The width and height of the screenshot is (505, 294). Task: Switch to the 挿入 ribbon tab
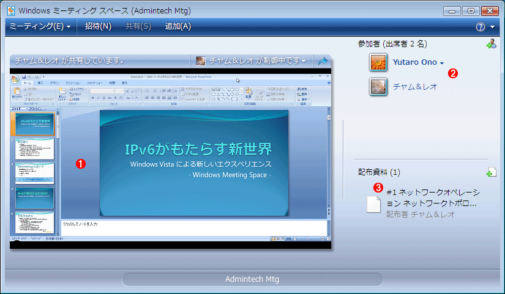[x=40, y=83]
